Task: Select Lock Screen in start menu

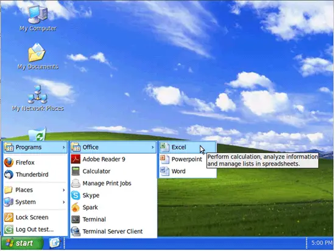Action: tap(35, 218)
